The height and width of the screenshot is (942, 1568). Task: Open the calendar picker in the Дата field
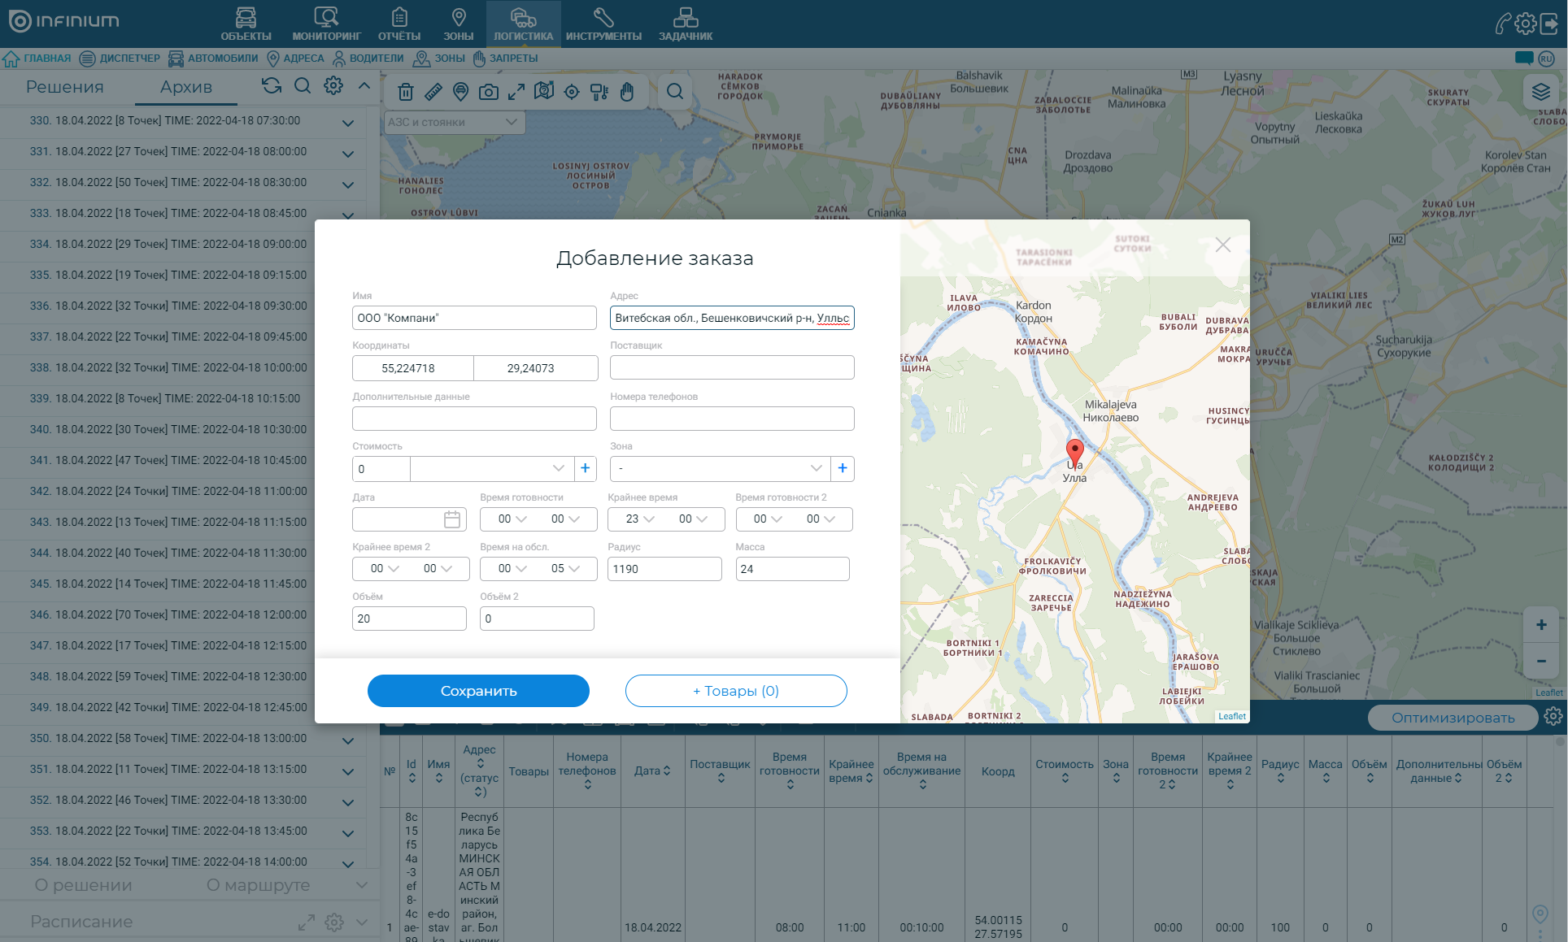pos(452,519)
